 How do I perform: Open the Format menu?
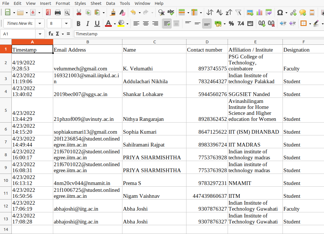pos(63,3)
